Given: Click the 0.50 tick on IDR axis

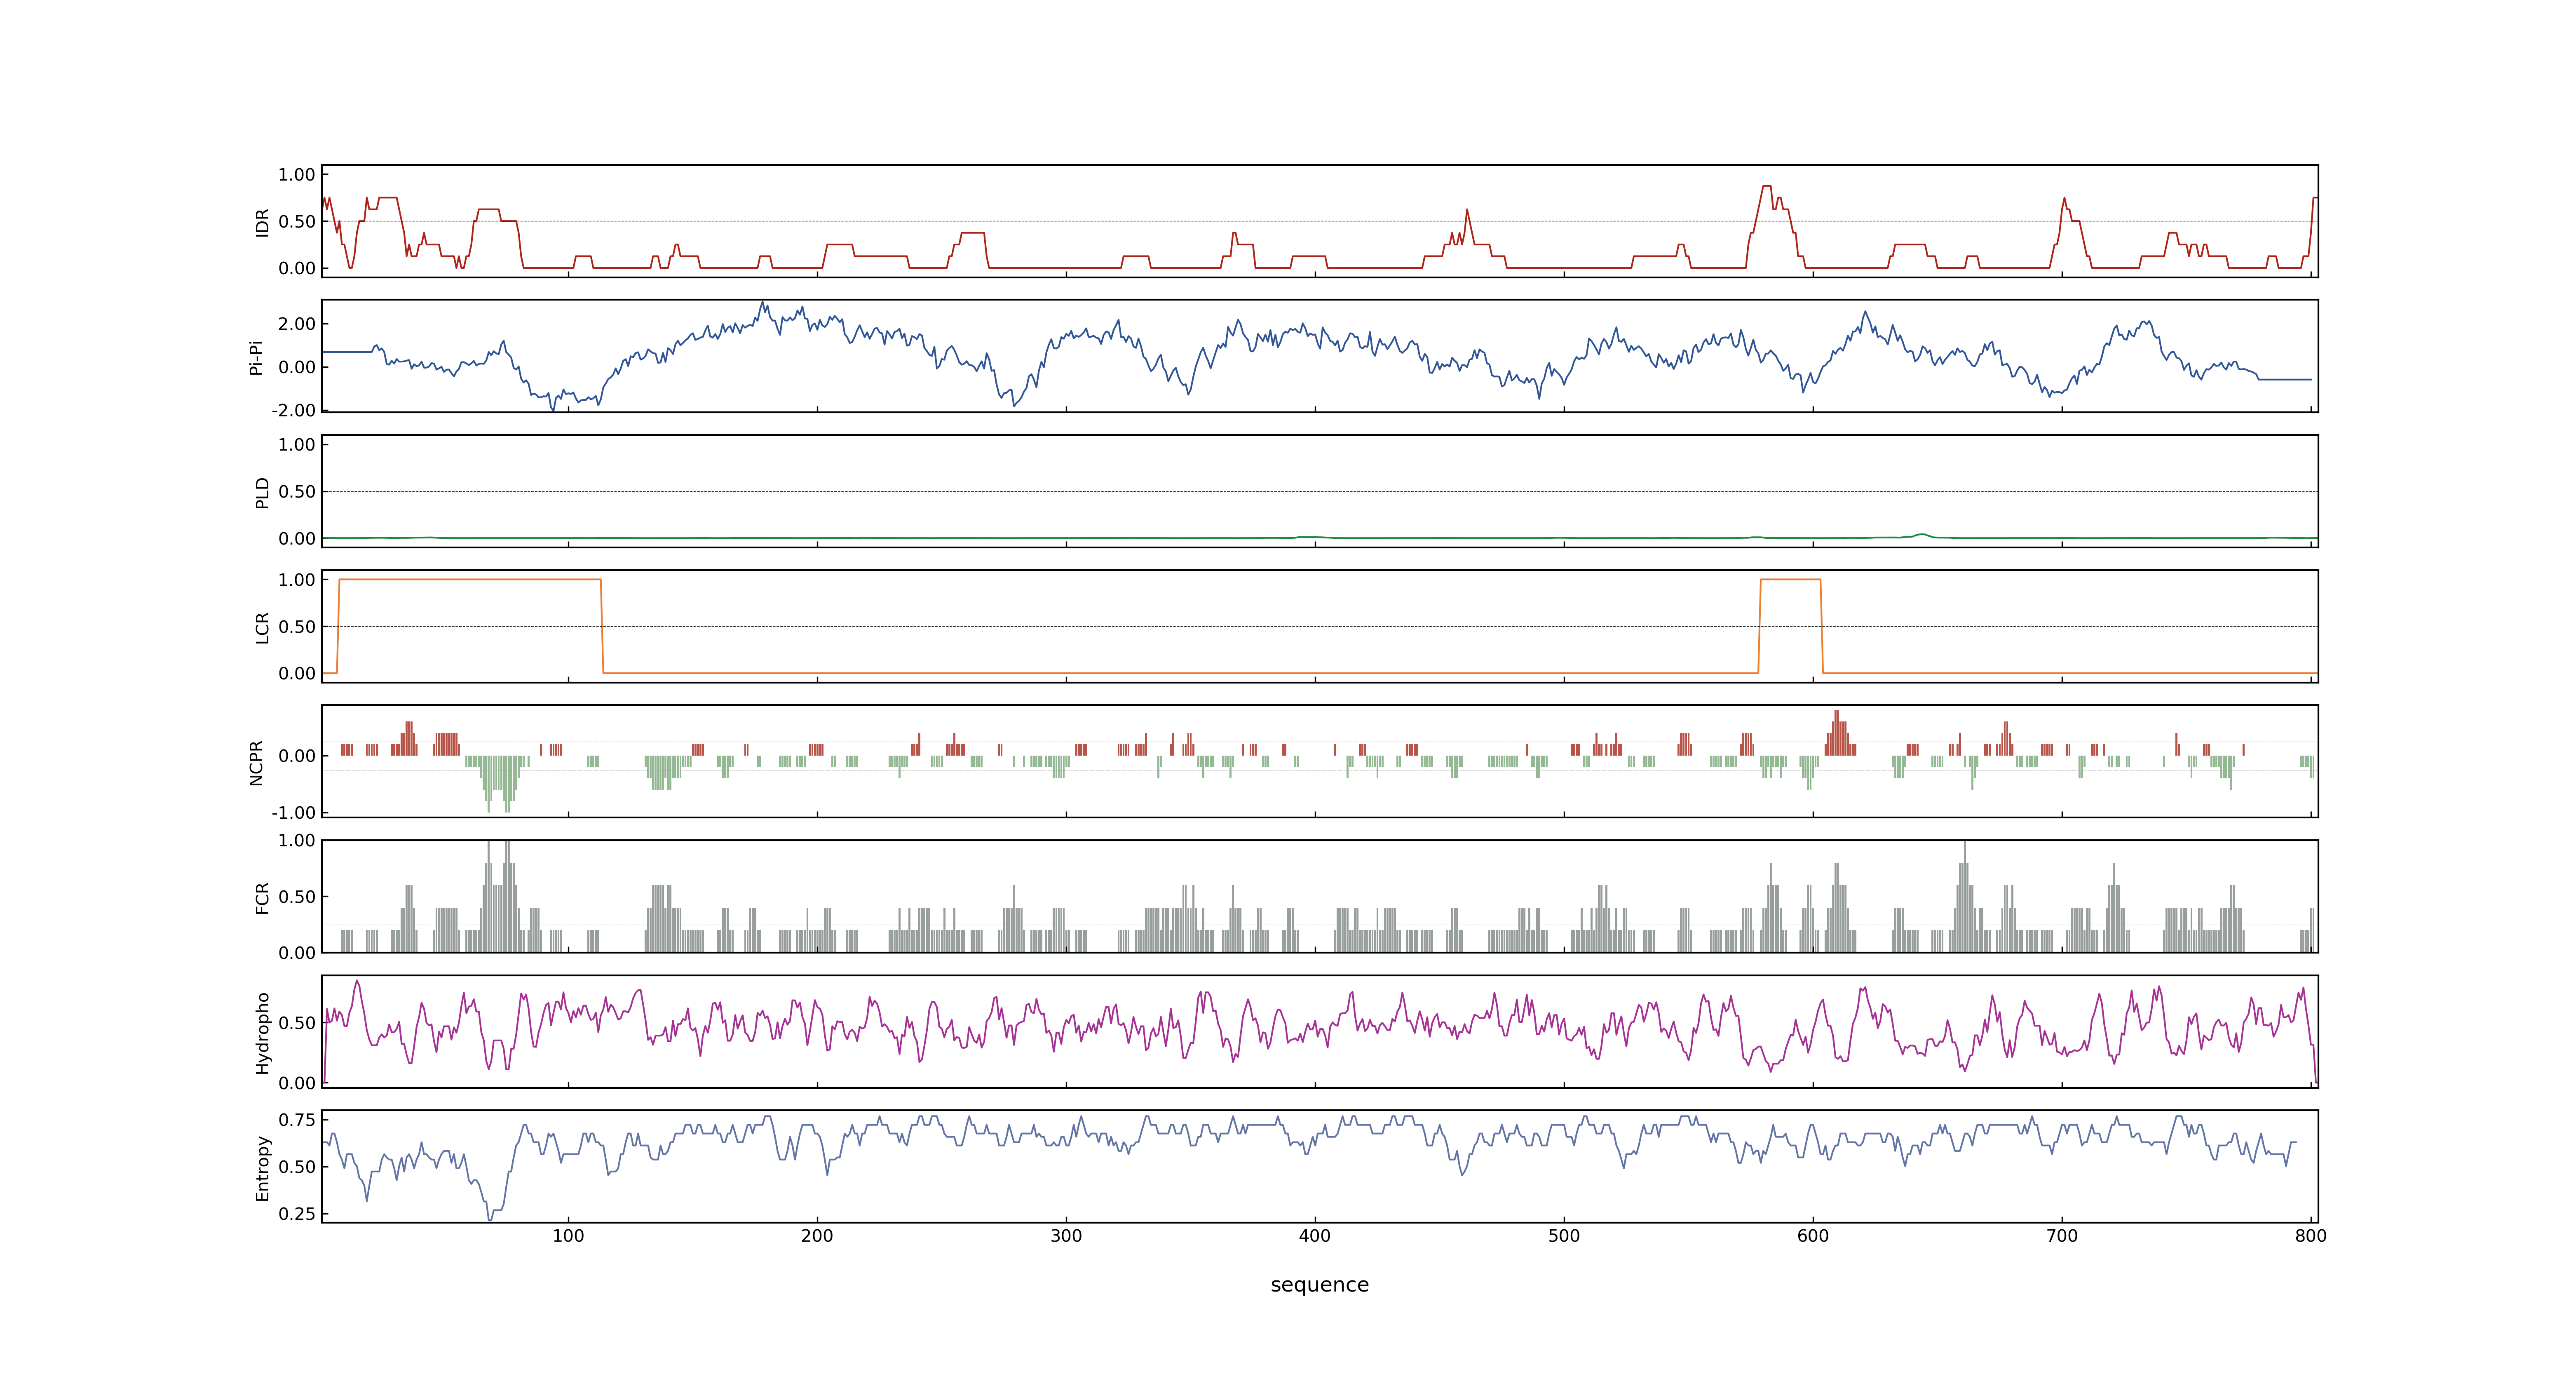Looking at the screenshot, I should (297, 222).
